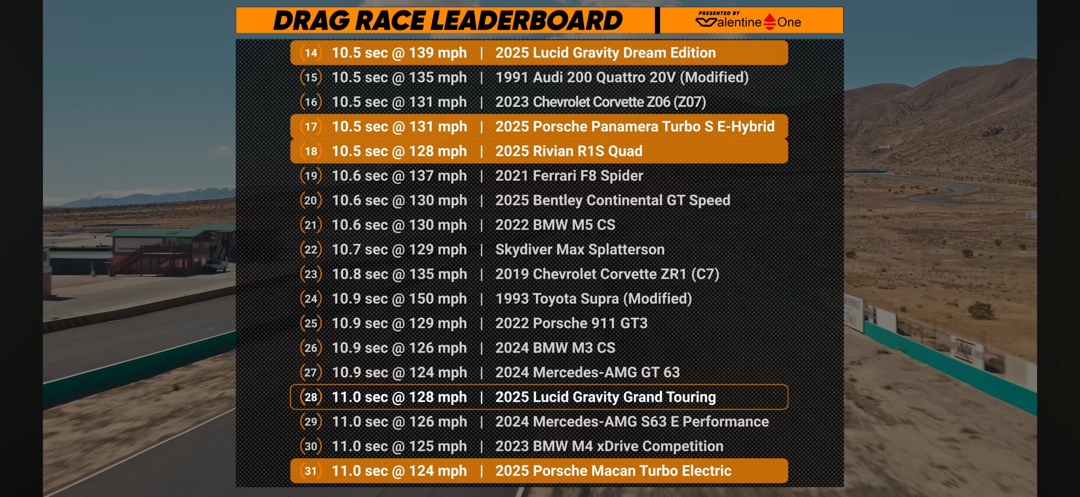
Task: Select the 1991 Audi 200 Quattro 20V row
Action: coord(539,77)
